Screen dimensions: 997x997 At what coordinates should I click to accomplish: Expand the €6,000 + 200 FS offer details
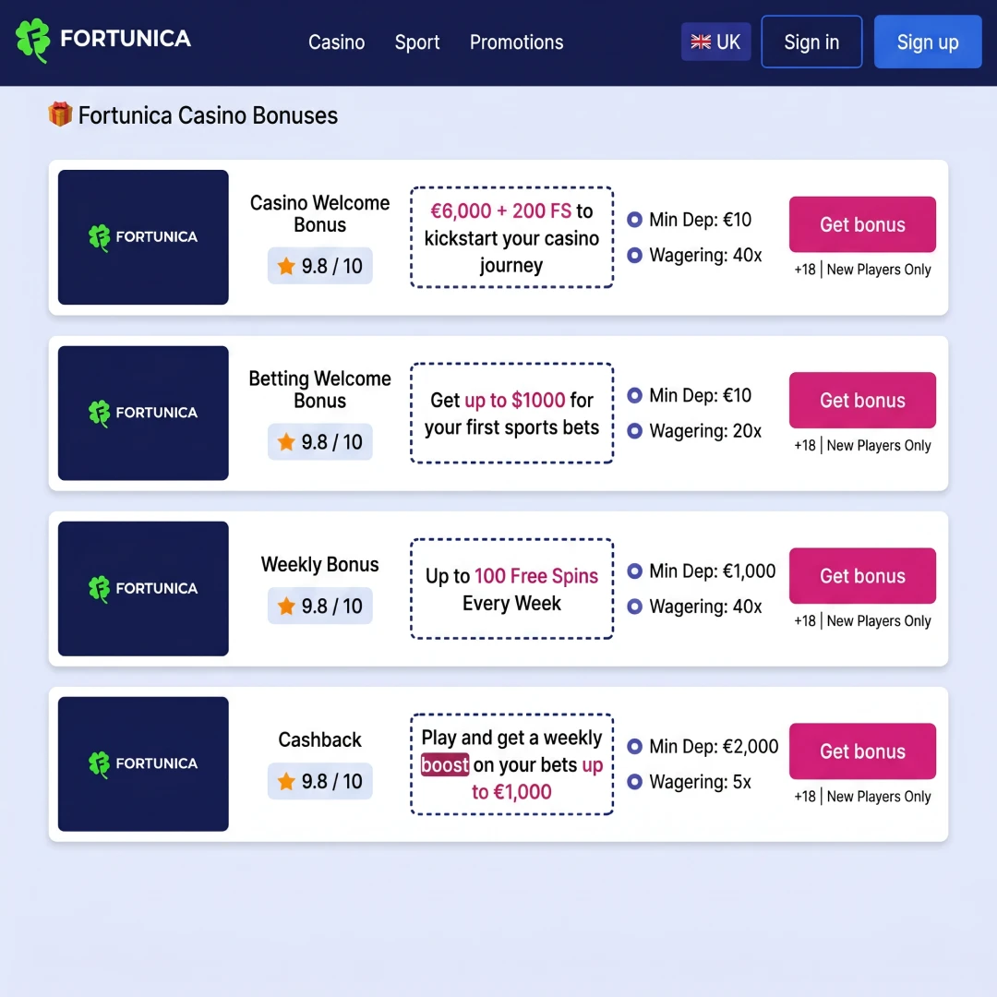click(x=511, y=237)
